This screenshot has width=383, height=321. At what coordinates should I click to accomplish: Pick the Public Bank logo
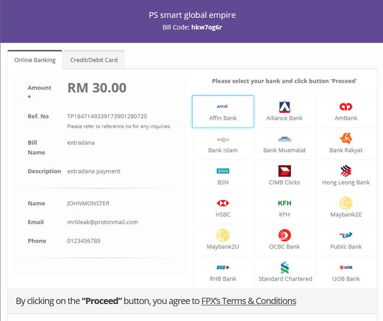(x=346, y=235)
